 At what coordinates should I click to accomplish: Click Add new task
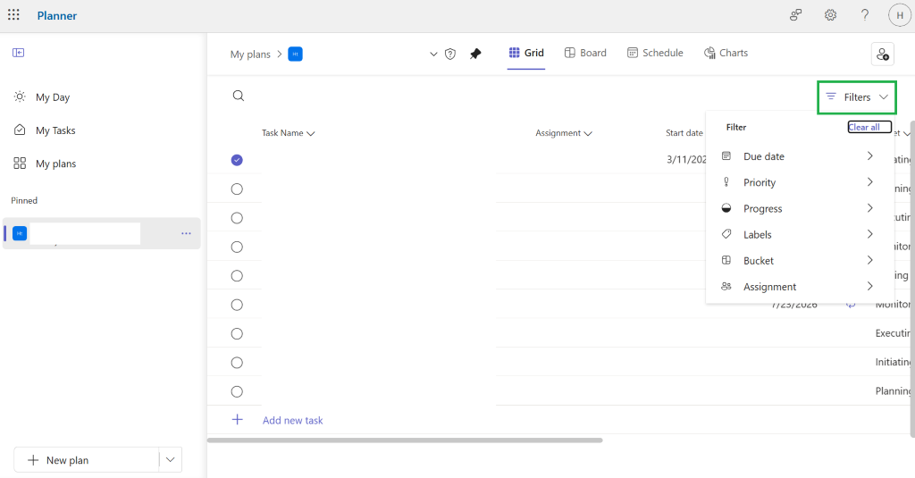tap(292, 420)
